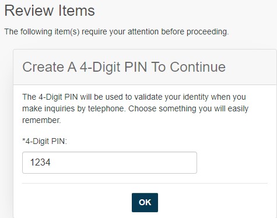
Task: Click the word 'remember.' ending the description
Action: (x=41, y=121)
